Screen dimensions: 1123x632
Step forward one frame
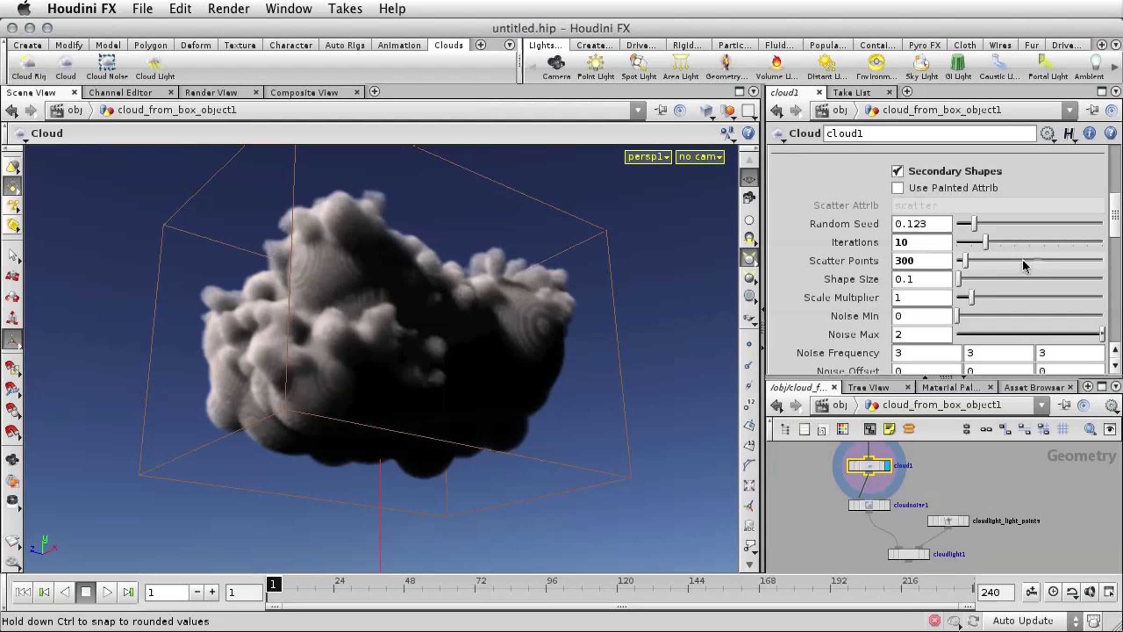click(x=128, y=592)
